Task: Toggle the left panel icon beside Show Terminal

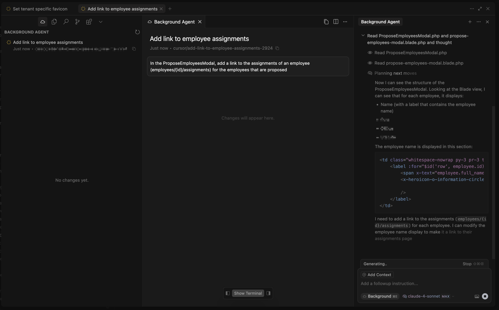Action: 227,293
